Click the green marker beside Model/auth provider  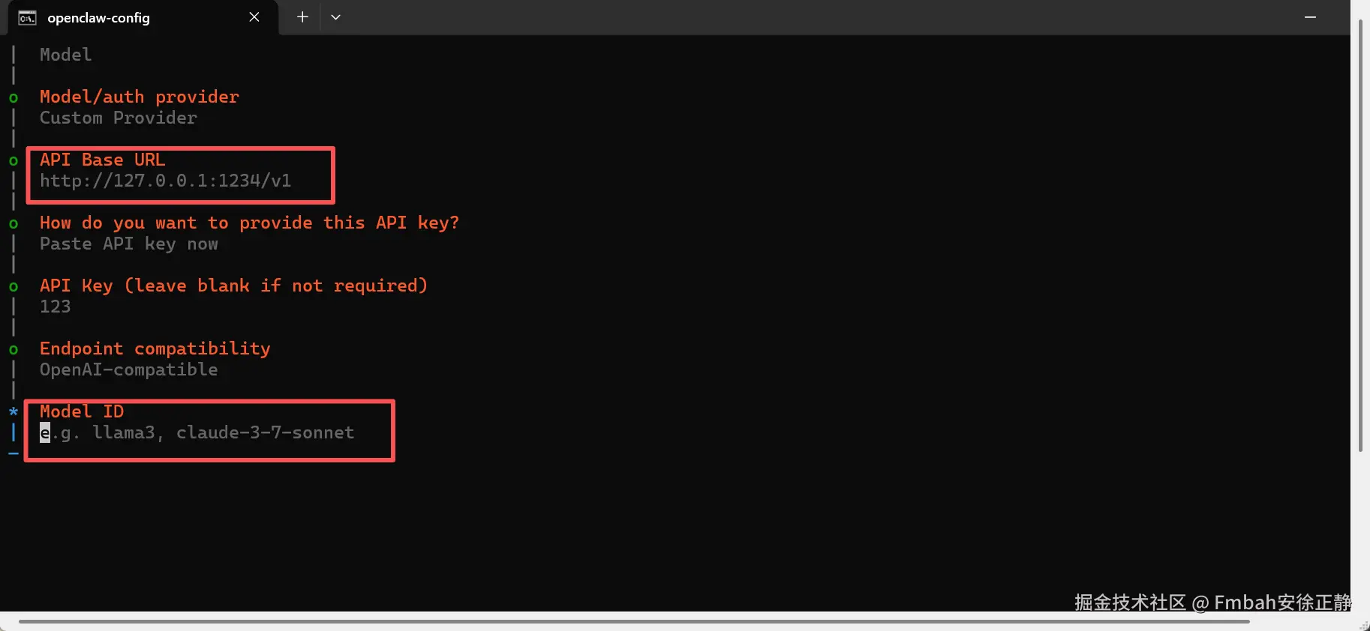(x=14, y=98)
